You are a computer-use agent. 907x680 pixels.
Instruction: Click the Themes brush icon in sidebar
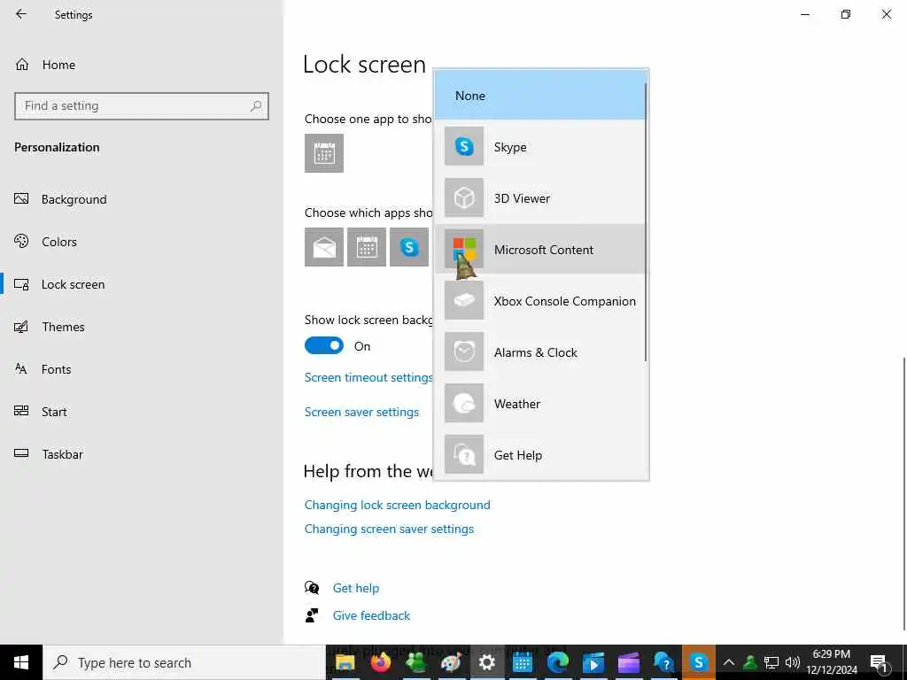point(21,327)
